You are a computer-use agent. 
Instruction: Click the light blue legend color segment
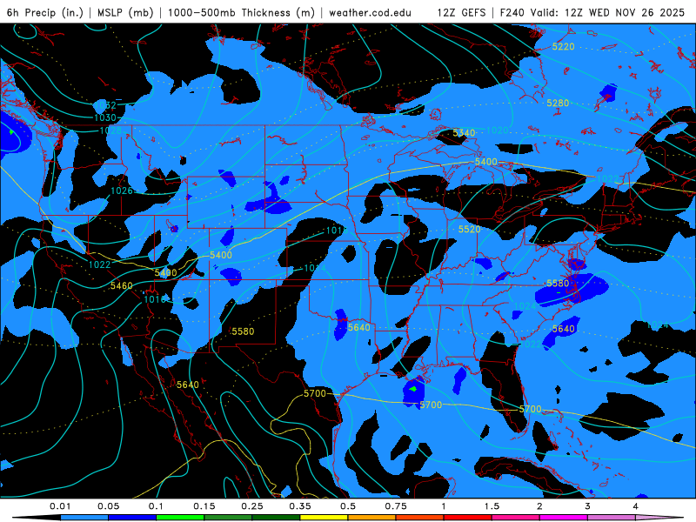84,518
